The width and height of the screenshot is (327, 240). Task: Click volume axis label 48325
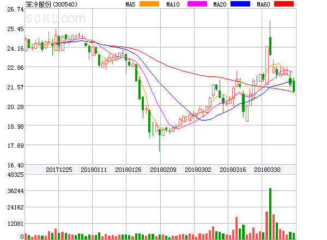point(15,175)
